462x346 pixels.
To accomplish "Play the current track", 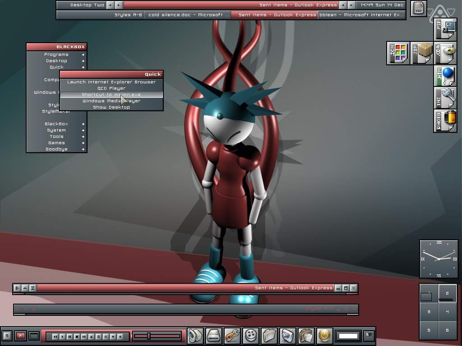I will (x=62, y=337).
